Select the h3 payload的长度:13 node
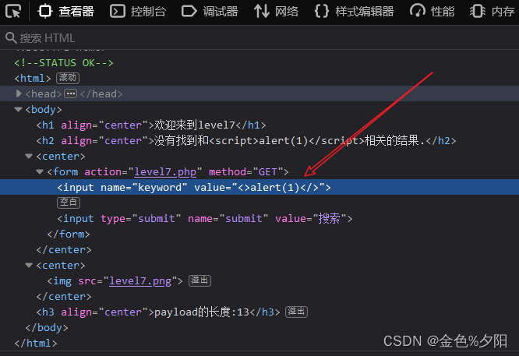 tap(158, 312)
